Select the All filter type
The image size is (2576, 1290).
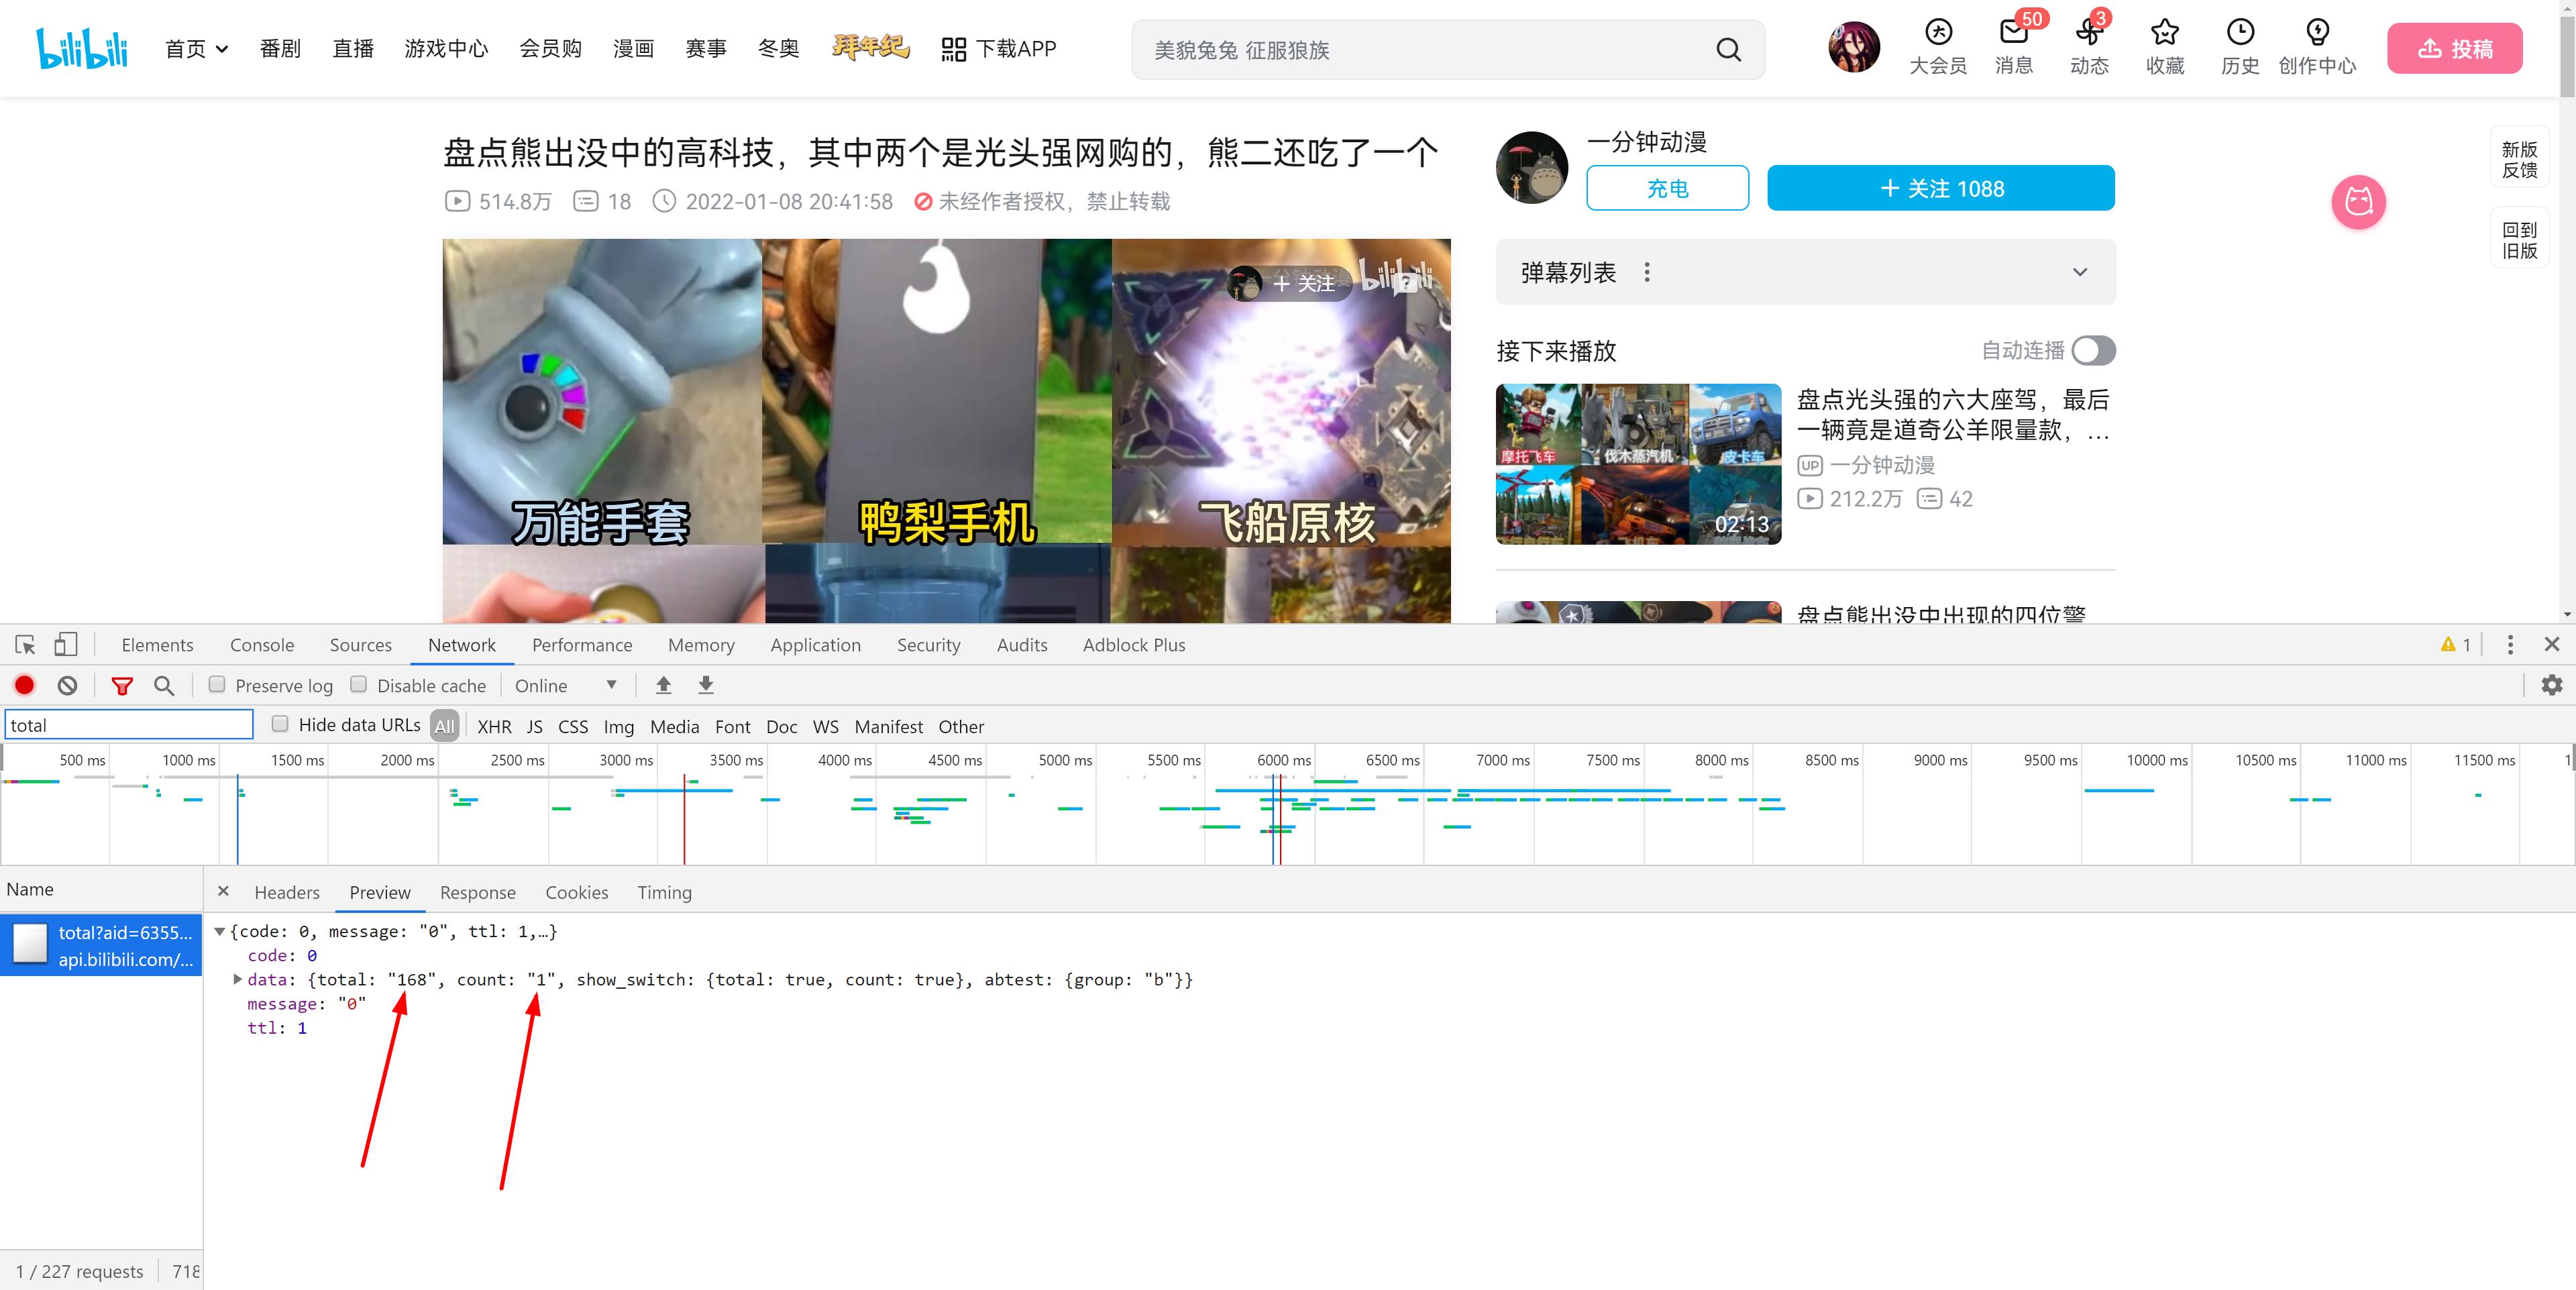(445, 726)
